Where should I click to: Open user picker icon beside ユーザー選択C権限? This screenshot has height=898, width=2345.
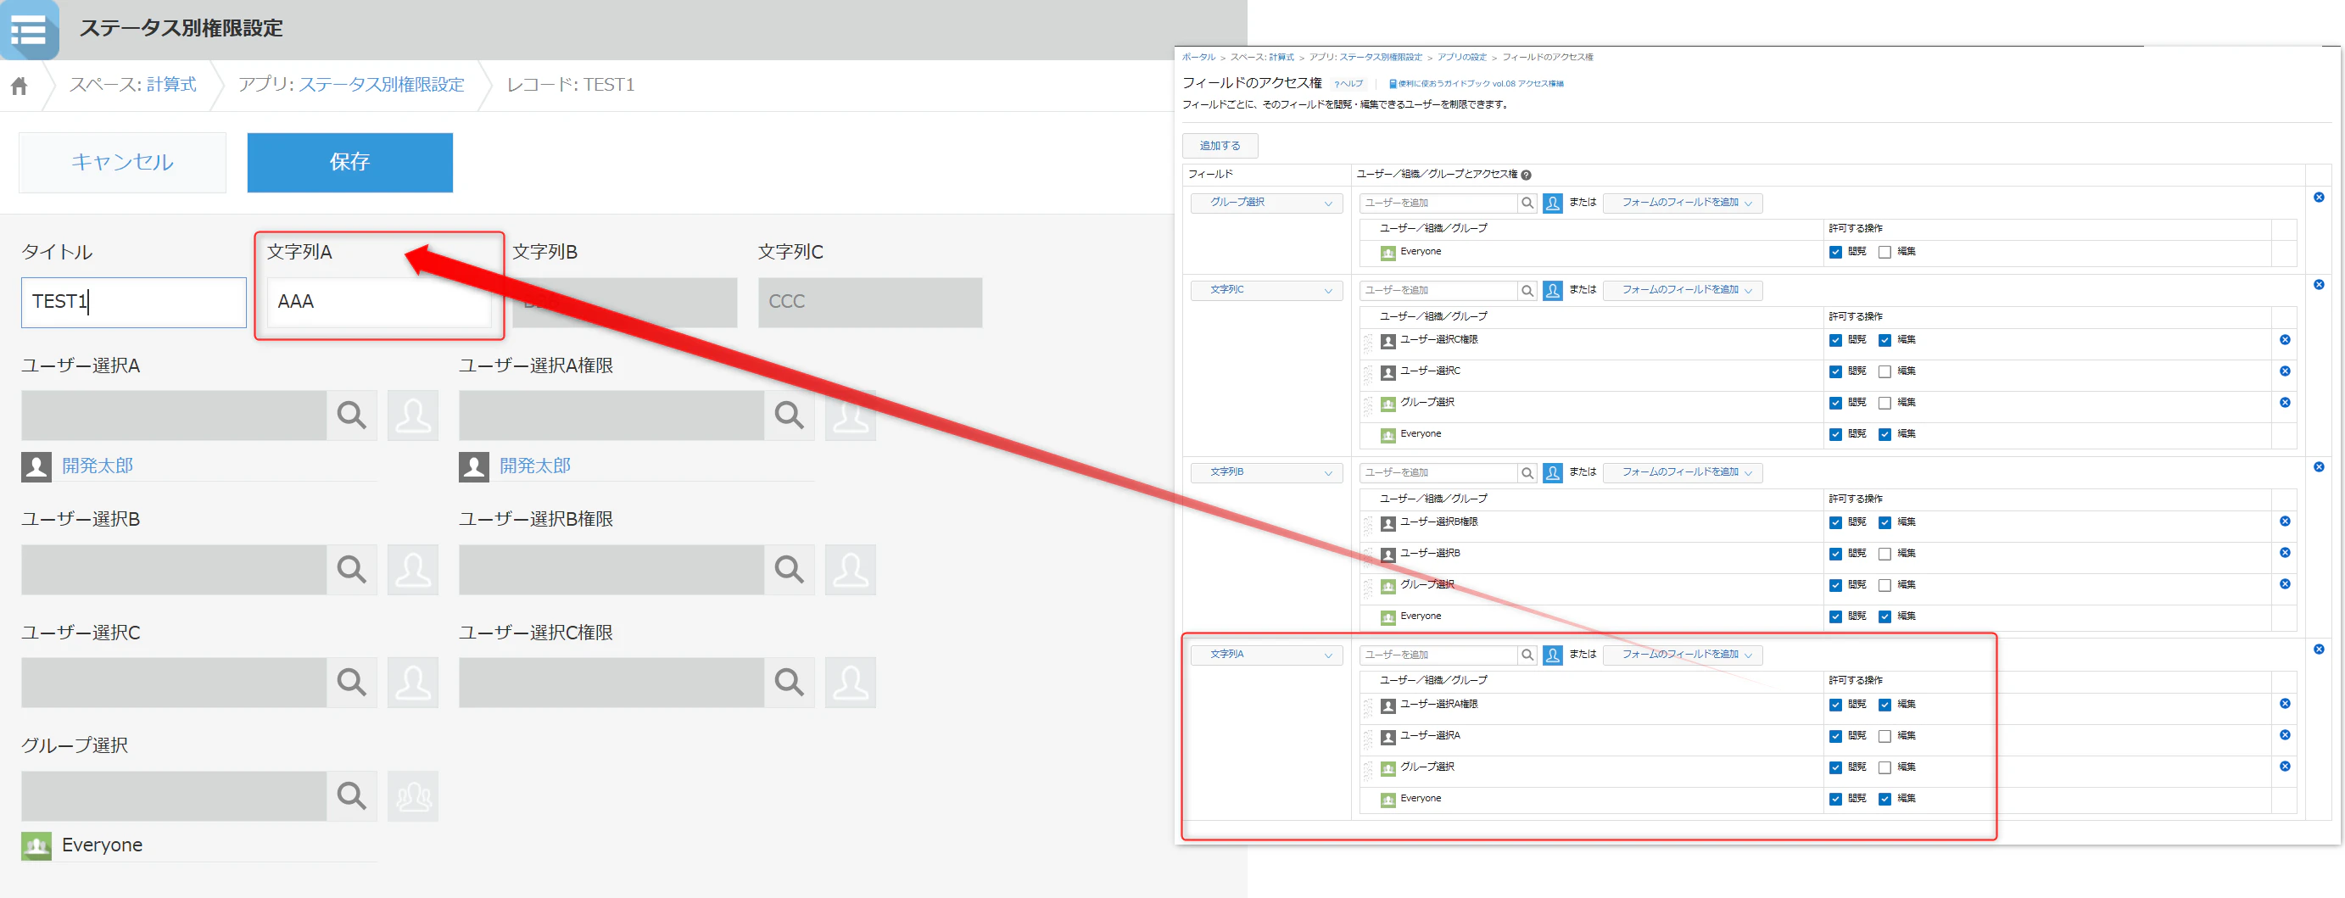851,683
